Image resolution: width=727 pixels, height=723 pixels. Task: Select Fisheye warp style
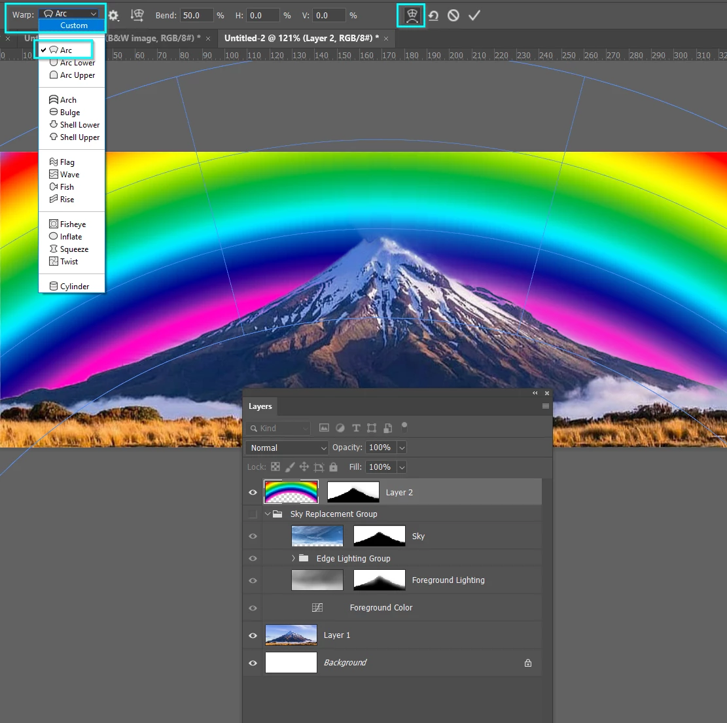click(72, 224)
